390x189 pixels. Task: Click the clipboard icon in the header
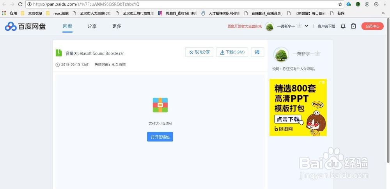(x=353, y=26)
